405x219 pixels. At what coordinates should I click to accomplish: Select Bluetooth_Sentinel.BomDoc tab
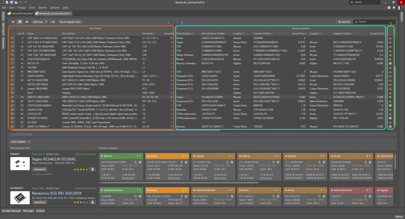53,13
